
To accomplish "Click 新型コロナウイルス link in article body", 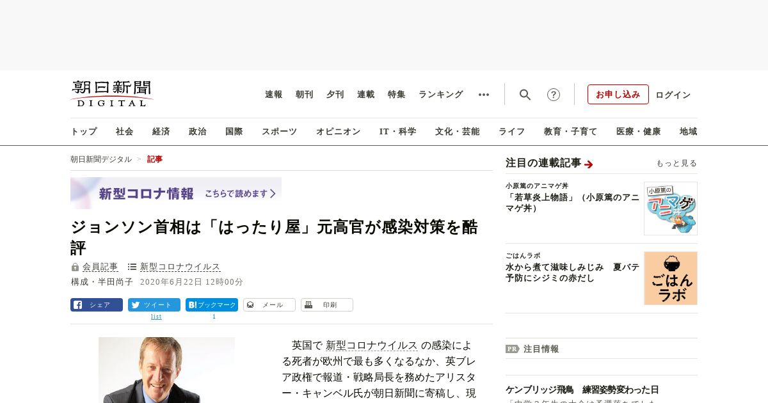I will click(372, 345).
